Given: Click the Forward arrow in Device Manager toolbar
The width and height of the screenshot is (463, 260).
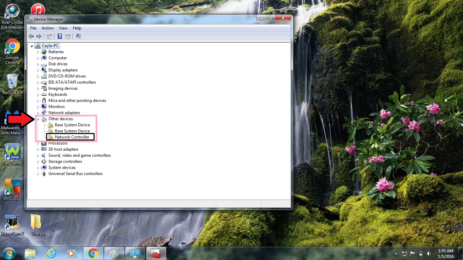Looking at the screenshot, I should (x=39, y=36).
